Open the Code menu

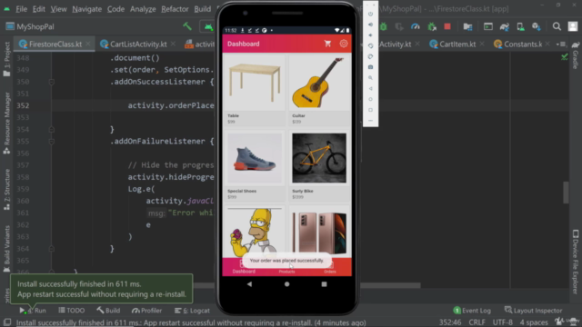point(115,9)
